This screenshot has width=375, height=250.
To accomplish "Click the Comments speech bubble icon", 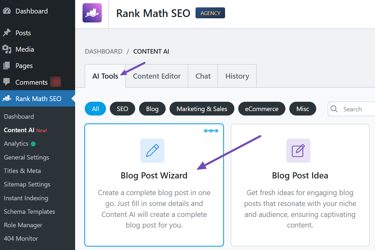I will (x=7, y=82).
